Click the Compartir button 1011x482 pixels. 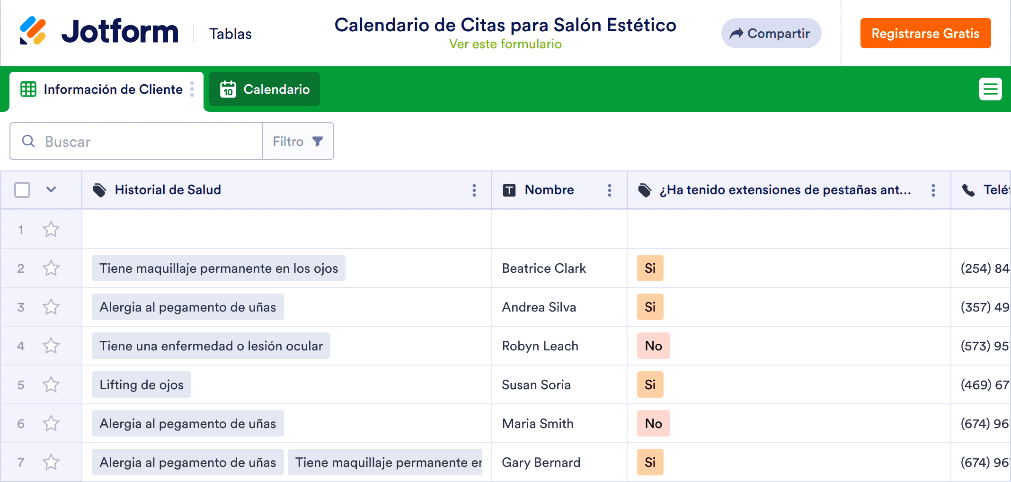tap(771, 33)
